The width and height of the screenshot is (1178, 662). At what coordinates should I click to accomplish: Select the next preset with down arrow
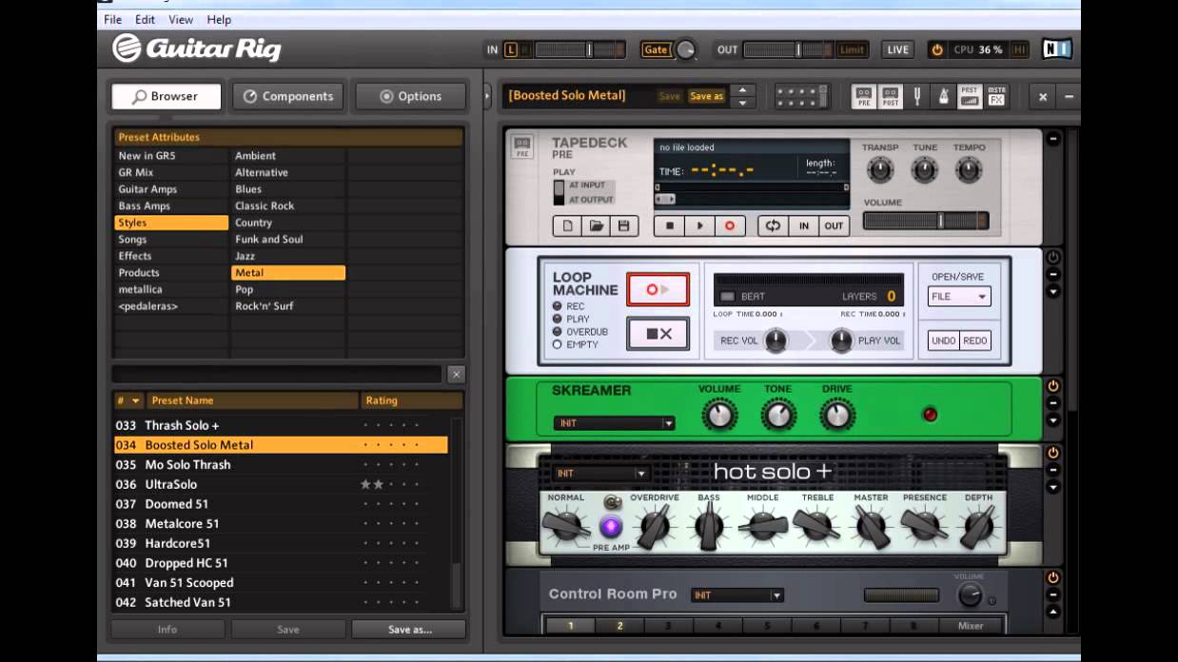742,102
